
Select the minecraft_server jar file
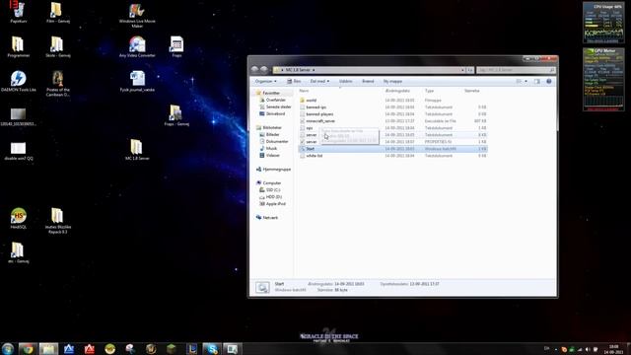pos(392,120)
